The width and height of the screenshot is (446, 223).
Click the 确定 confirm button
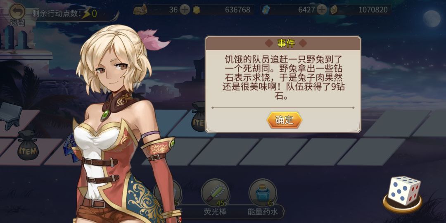284,120
